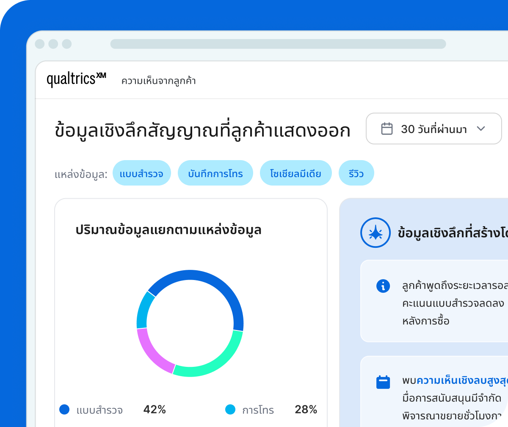Click the blue แบบสำรวจ legend swatch
The height and width of the screenshot is (427, 508).
tap(64, 409)
